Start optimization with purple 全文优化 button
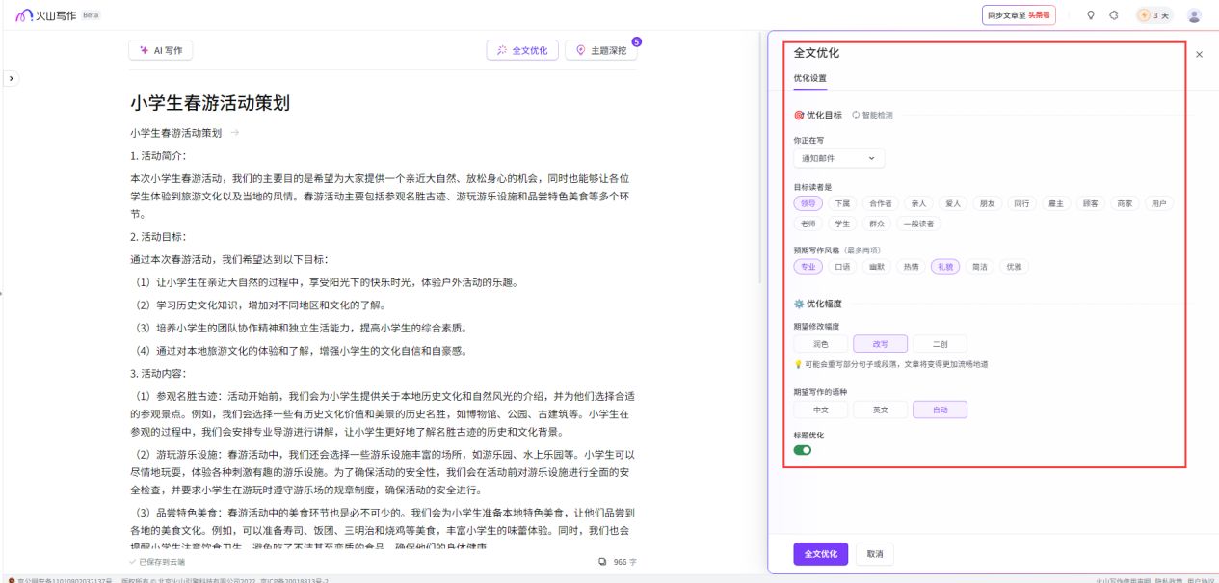This screenshot has width=1219, height=583. [x=821, y=554]
